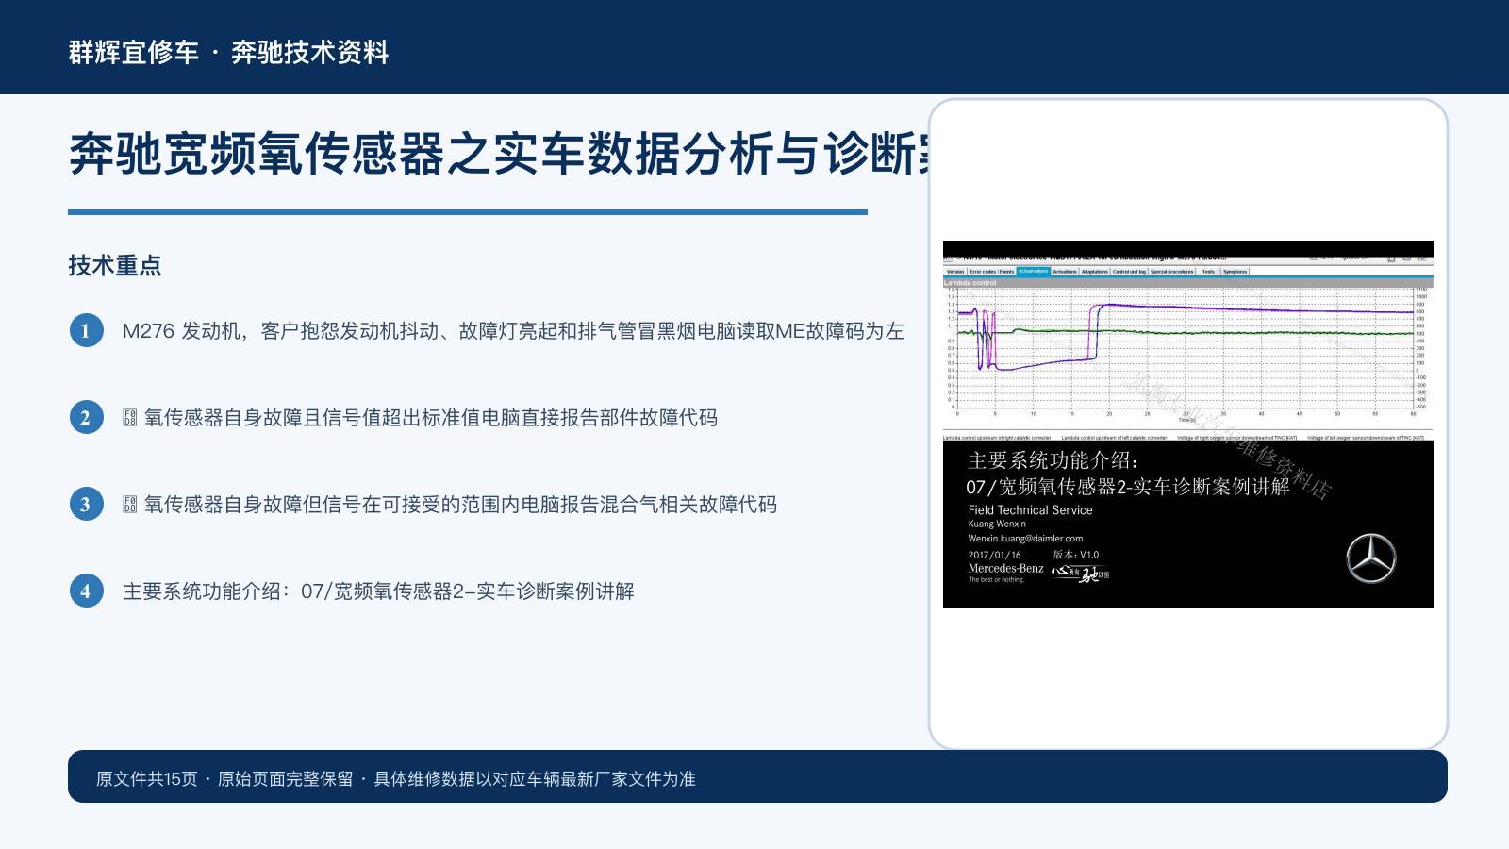The width and height of the screenshot is (1509, 849).
Task: Open the Version tab in the diagnostic screenshot
Action: click(x=955, y=272)
